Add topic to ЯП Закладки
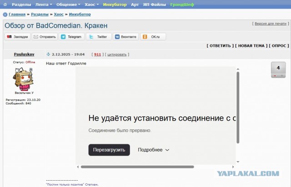Screen dimensions: 291x187 [x=17, y=37]
